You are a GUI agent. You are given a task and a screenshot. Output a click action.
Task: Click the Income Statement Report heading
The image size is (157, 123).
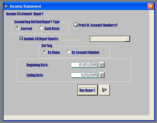point(25,14)
